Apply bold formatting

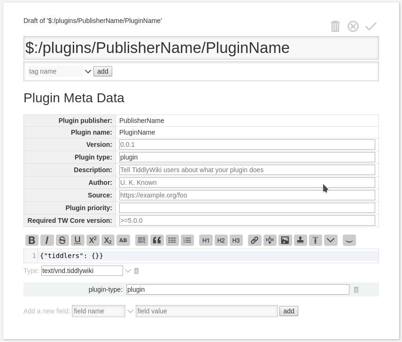coord(32,240)
